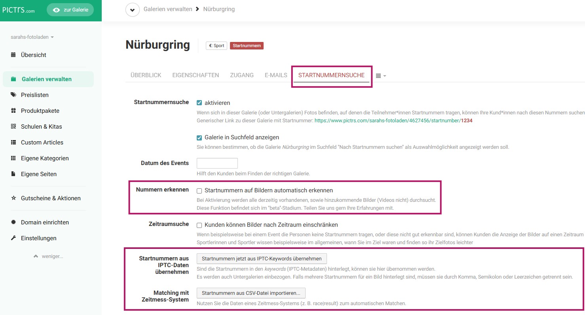The height and width of the screenshot is (315, 585).
Task: Expand the sarahs-fotoladen account dropdown
Action: (32, 37)
